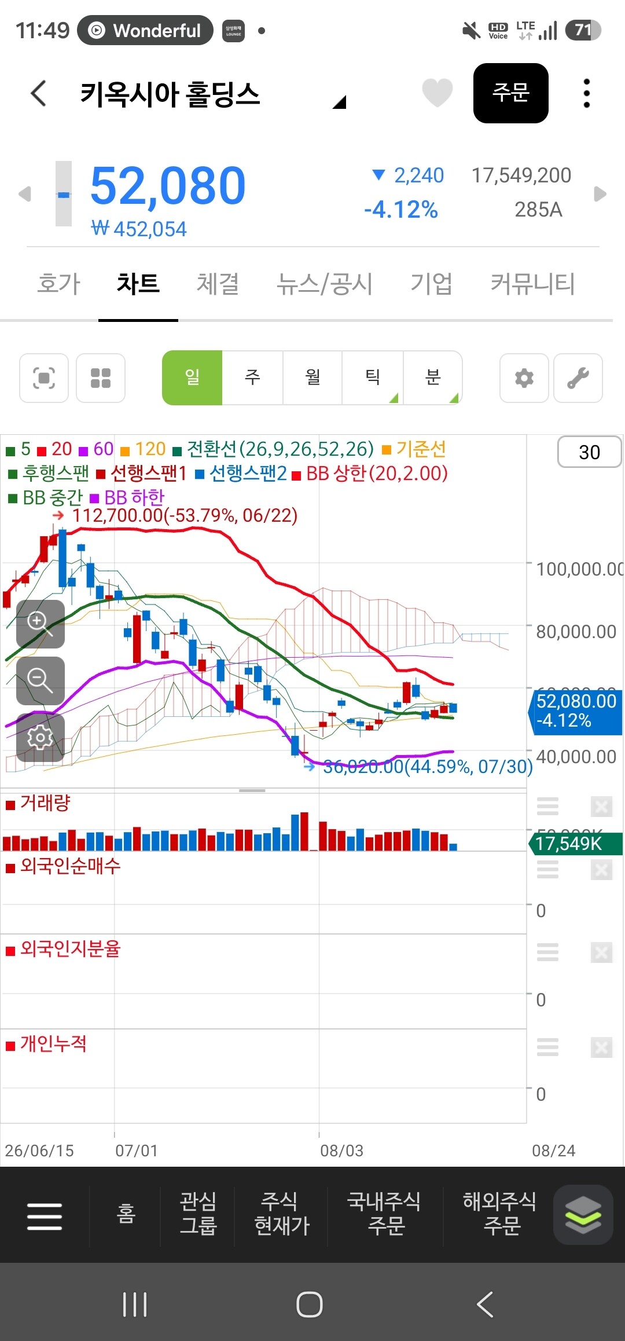
Task: Close the 외국인순매수 indicator panel
Action: (602, 869)
